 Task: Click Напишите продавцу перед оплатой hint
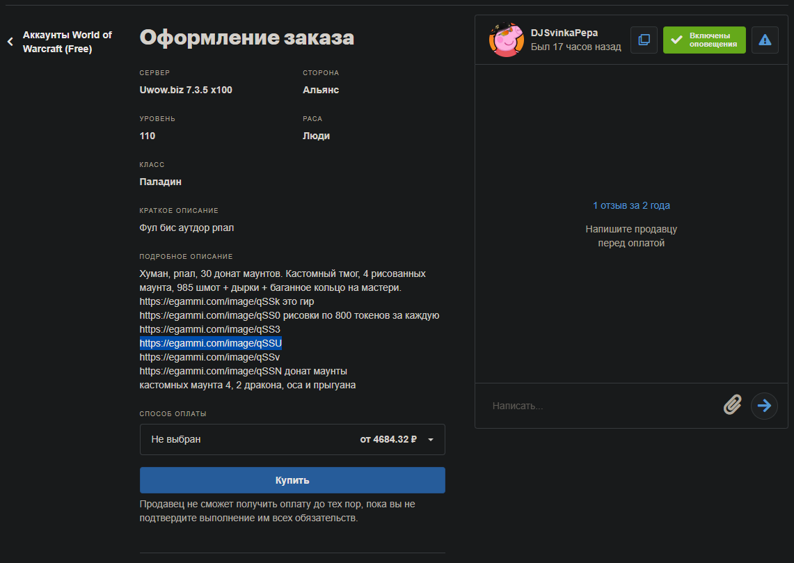click(631, 236)
